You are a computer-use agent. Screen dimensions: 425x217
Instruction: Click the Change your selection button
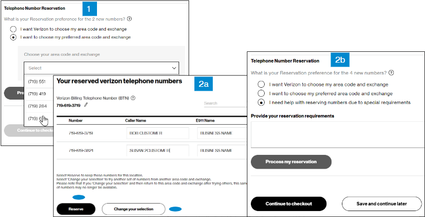click(134, 209)
